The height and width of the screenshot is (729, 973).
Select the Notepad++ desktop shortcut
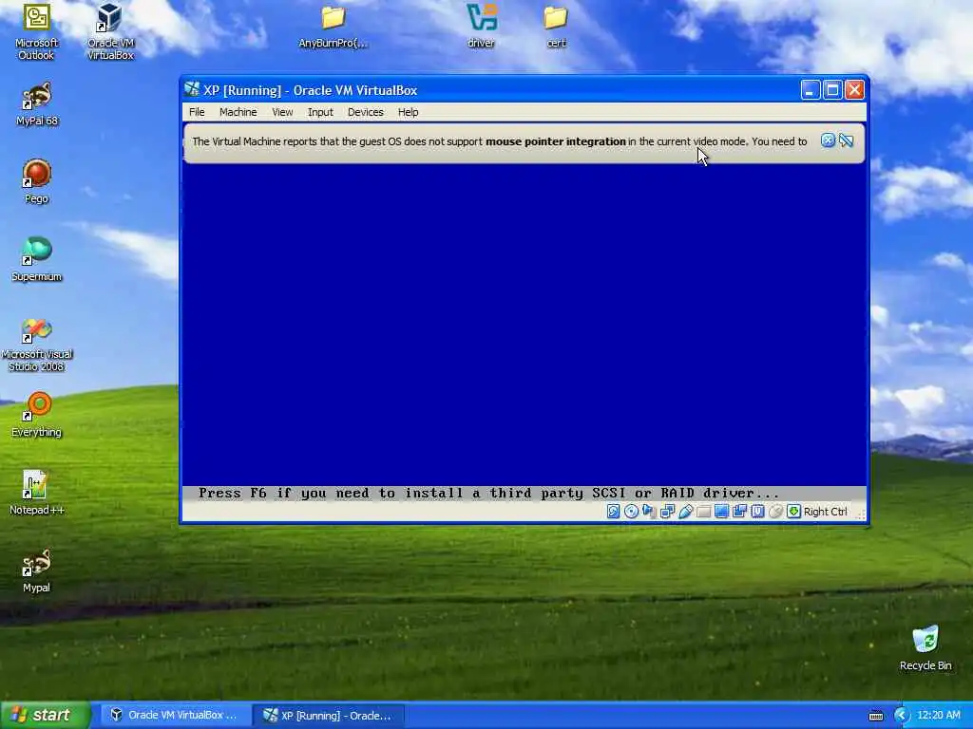tap(37, 494)
